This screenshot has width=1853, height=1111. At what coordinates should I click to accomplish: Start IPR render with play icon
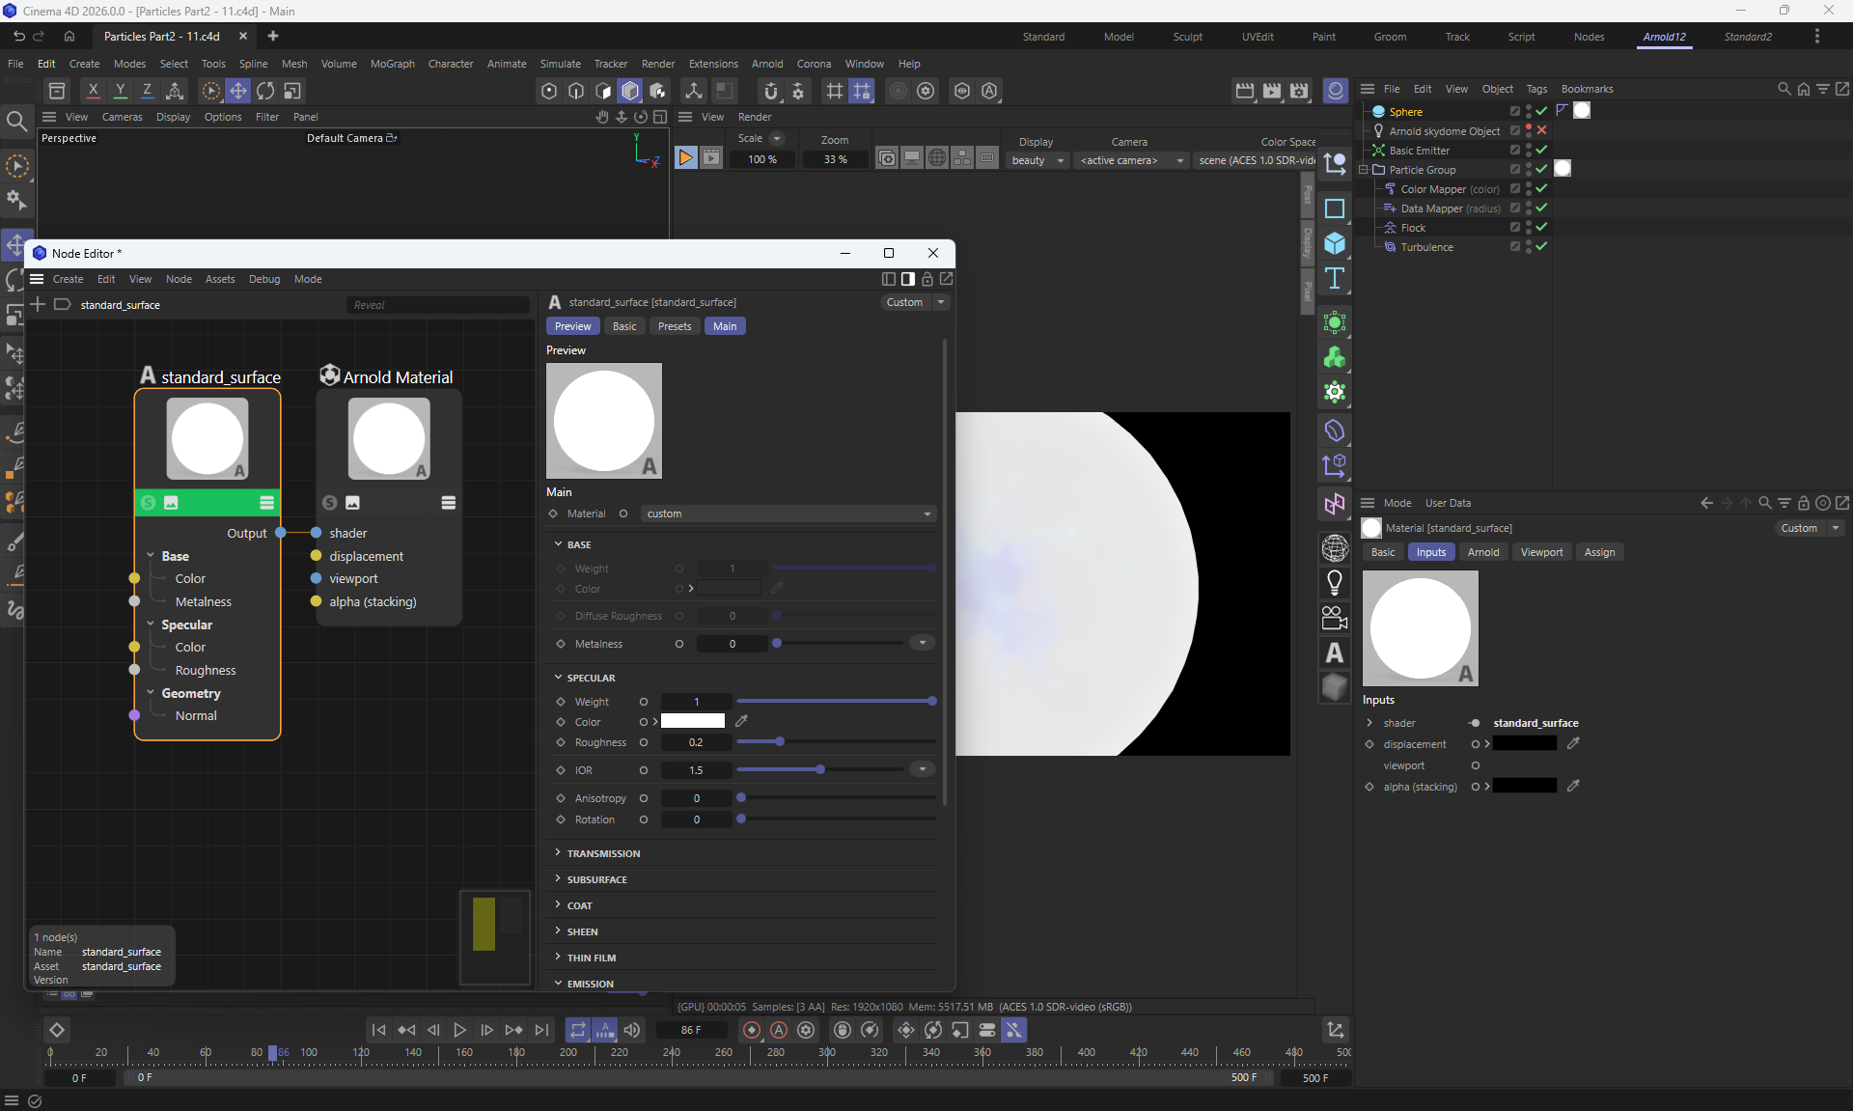[685, 158]
